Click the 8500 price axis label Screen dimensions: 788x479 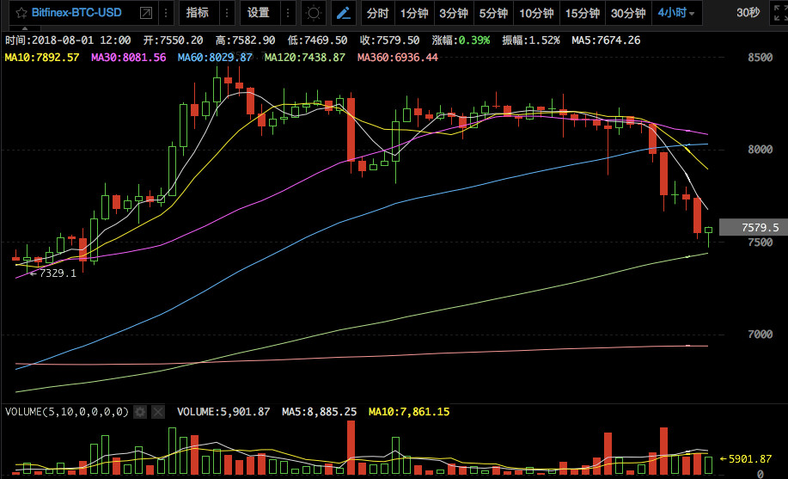tap(760, 58)
